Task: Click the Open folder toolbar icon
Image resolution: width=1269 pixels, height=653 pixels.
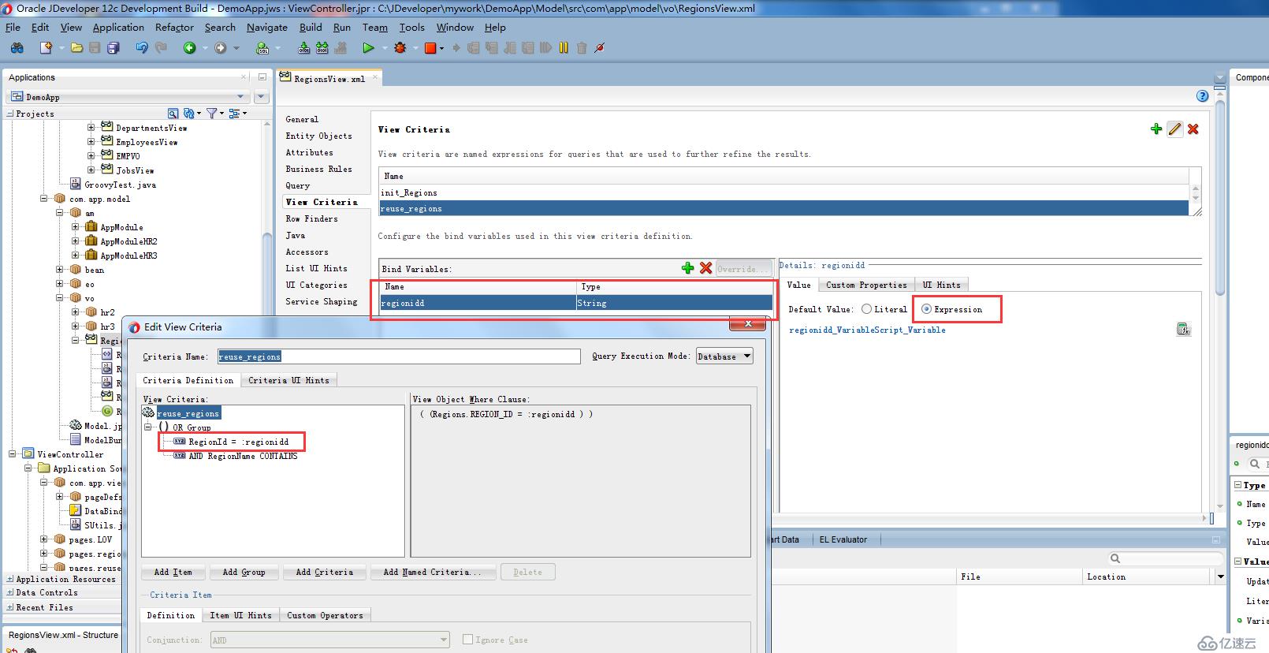Action: tap(76, 48)
